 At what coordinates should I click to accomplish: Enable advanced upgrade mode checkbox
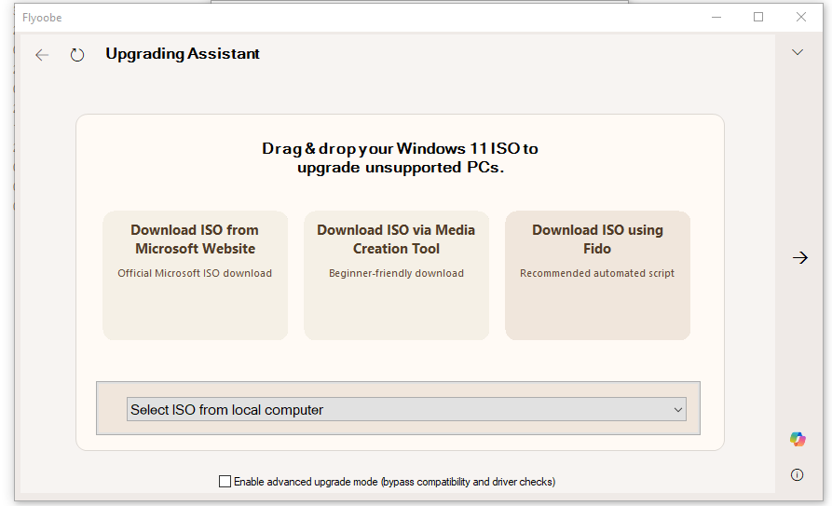[225, 482]
